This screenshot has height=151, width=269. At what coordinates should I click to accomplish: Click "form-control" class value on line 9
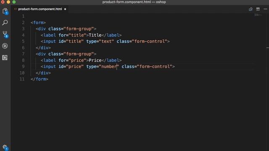[155, 67]
